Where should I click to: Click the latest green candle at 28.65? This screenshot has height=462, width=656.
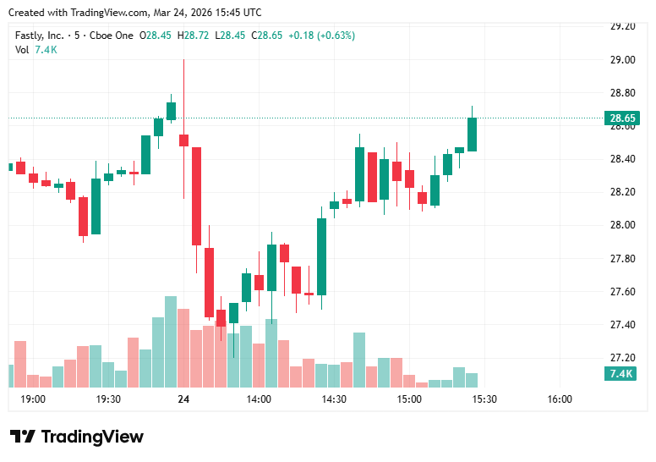point(472,135)
